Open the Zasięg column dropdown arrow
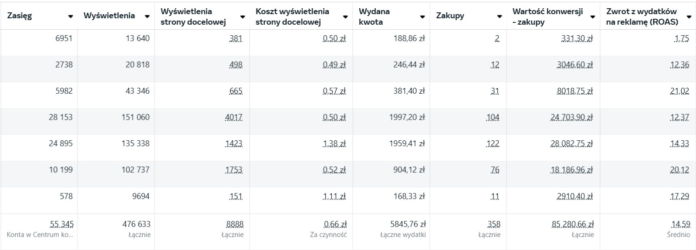Viewport: 696px width, 250px height. point(71,16)
